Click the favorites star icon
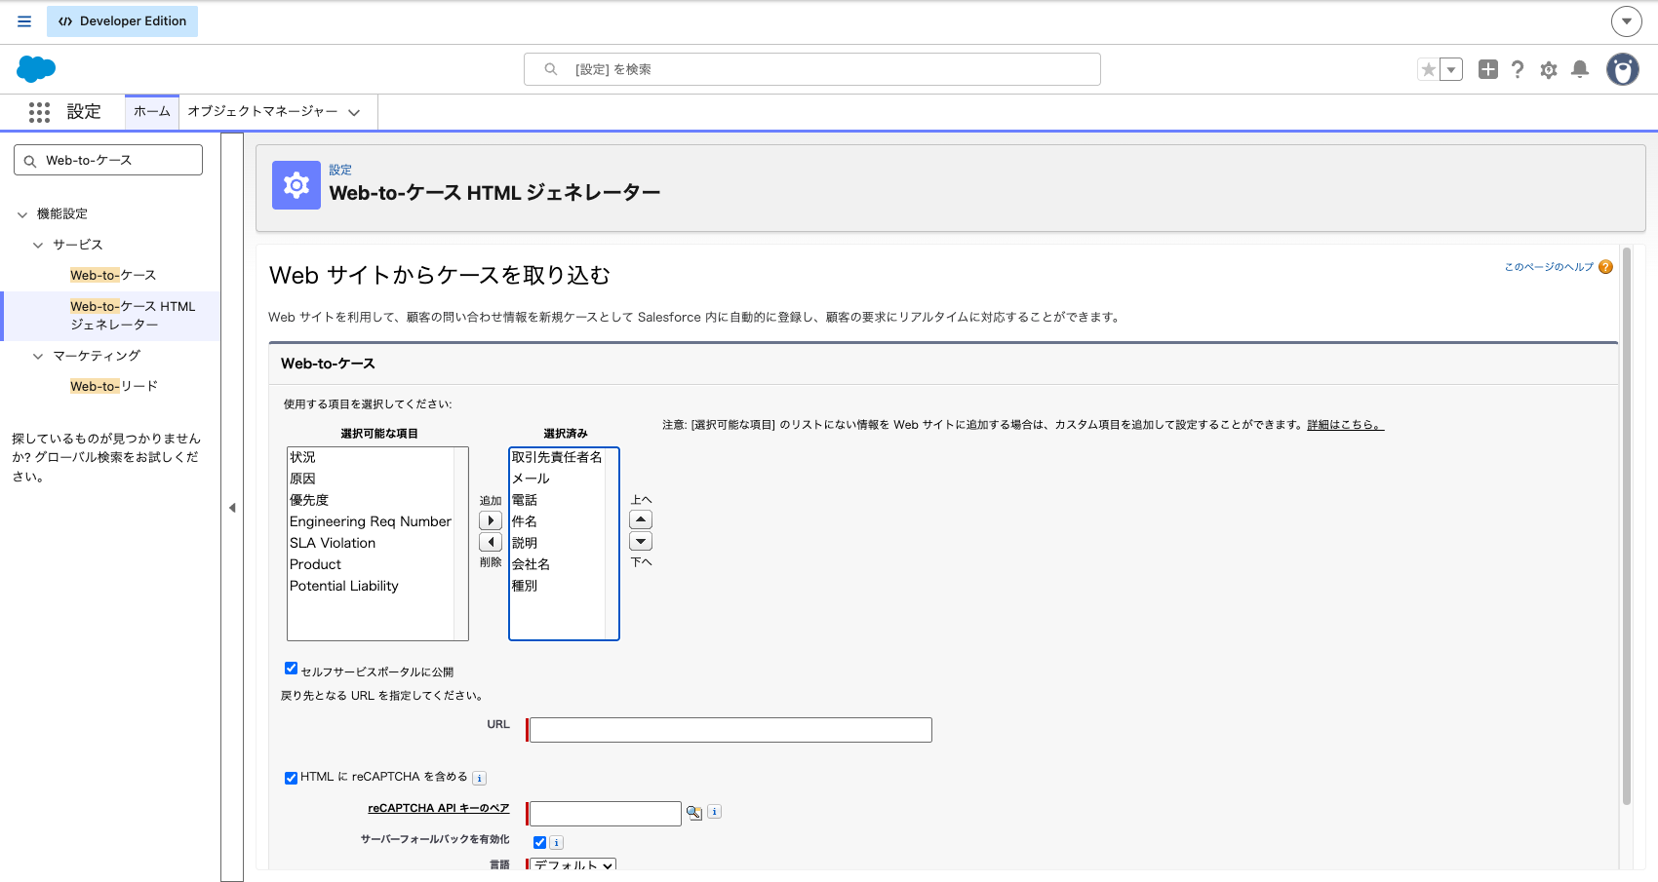Image resolution: width=1658 pixels, height=882 pixels. 1429,69
